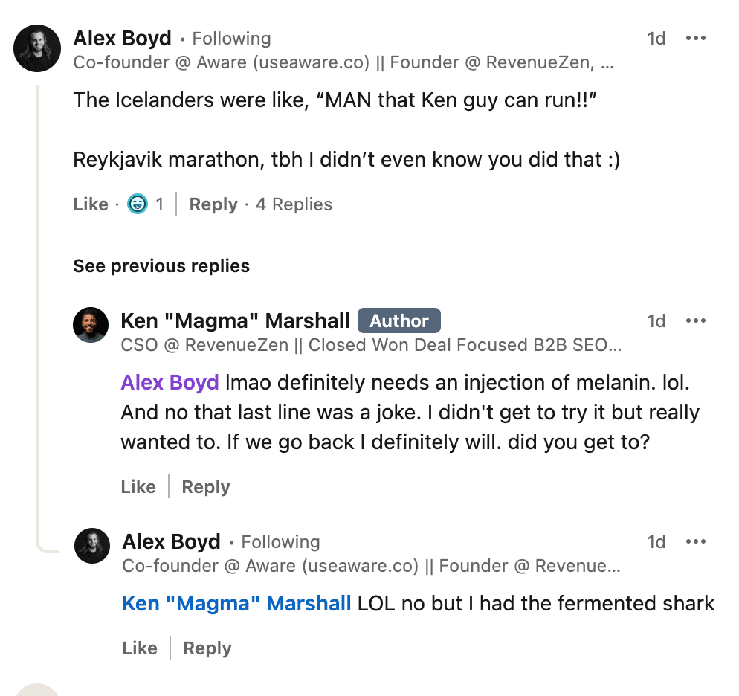
Task: Click Following next to Alex Boyd's name
Action: coord(231,38)
